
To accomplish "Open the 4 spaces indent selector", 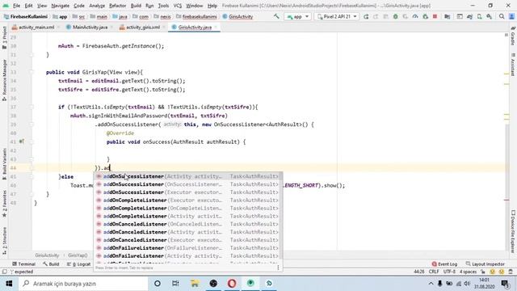I will click(468, 272).
